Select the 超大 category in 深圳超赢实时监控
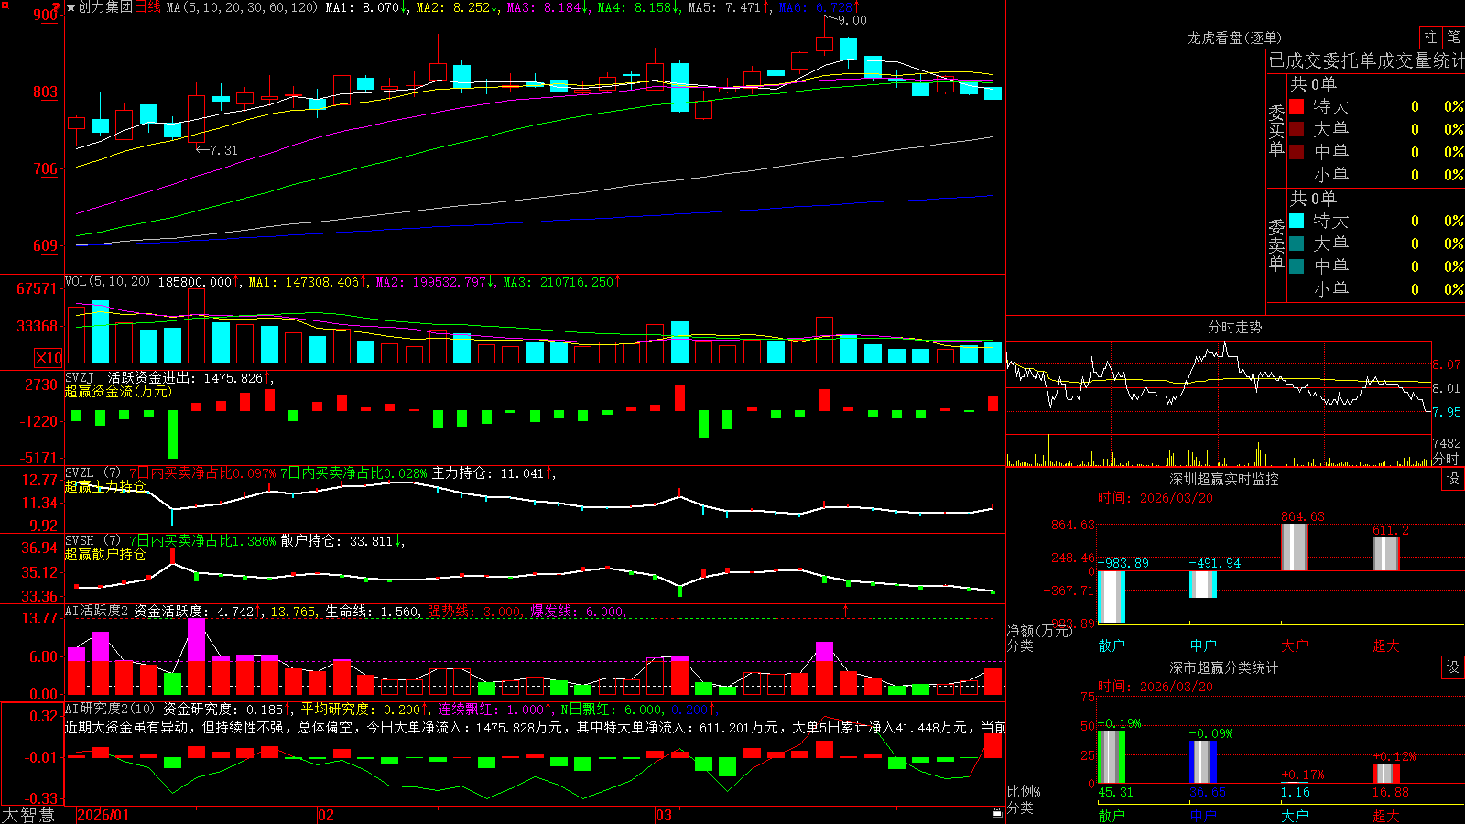This screenshot has width=1465, height=824. tap(1386, 645)
